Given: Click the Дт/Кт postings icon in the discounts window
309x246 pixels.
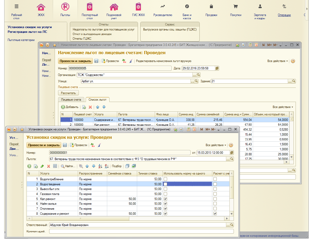Looking at the screenshot, I should point(92,145).
